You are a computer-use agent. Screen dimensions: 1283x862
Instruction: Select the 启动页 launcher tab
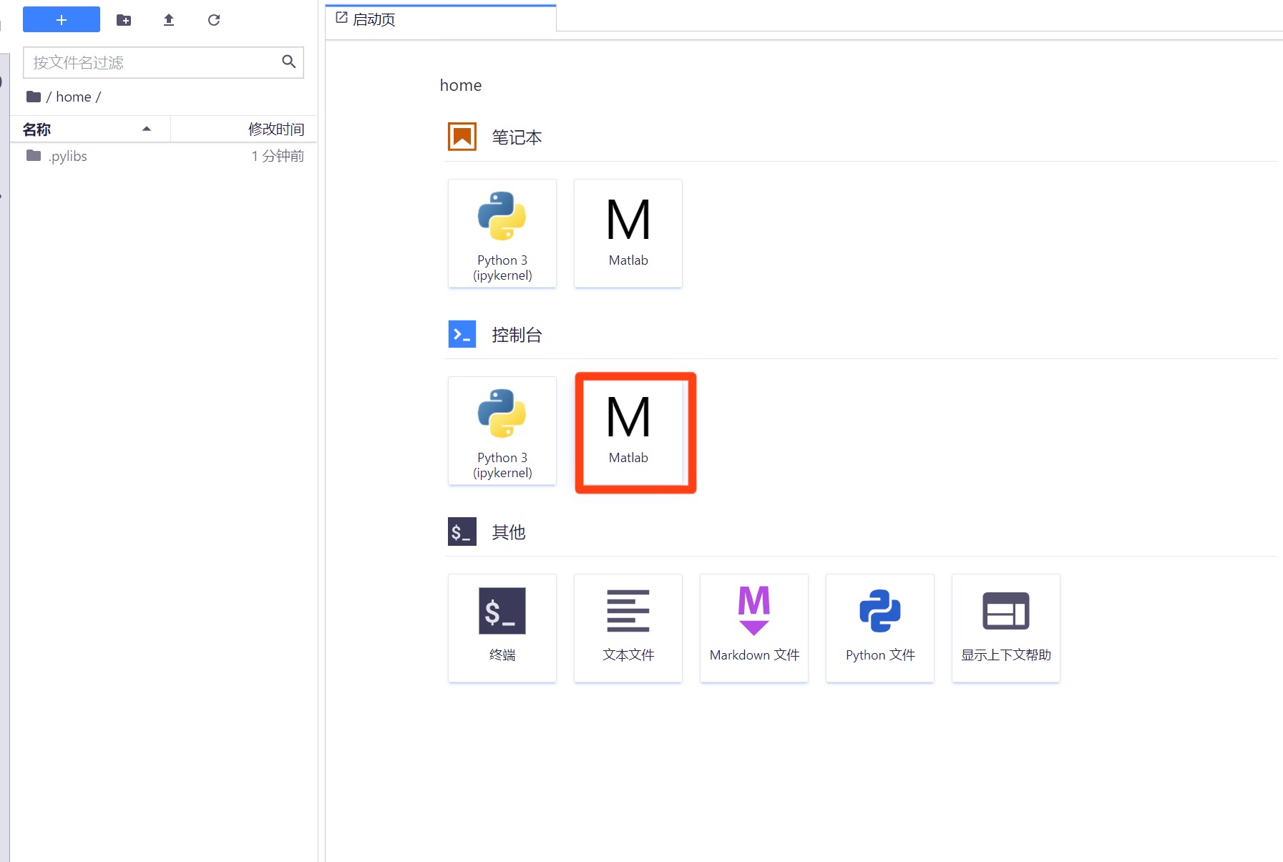coord(374,19)
